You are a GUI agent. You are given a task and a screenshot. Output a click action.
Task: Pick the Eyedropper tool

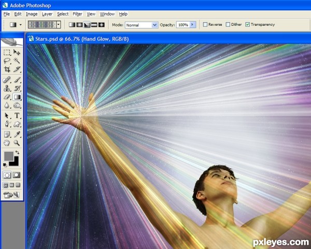17,134
